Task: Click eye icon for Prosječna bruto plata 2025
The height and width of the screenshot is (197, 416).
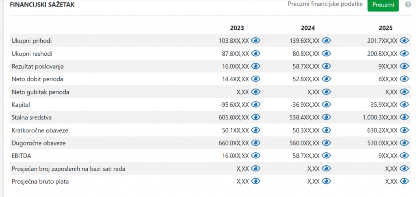Action: [x=404, y=182]
